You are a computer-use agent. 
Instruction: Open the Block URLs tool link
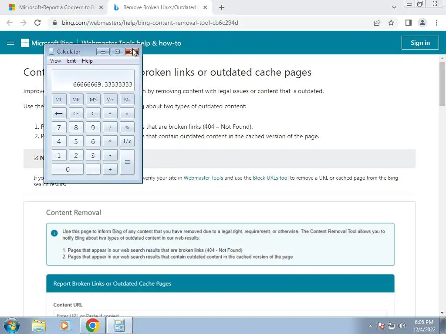point(270,178)
